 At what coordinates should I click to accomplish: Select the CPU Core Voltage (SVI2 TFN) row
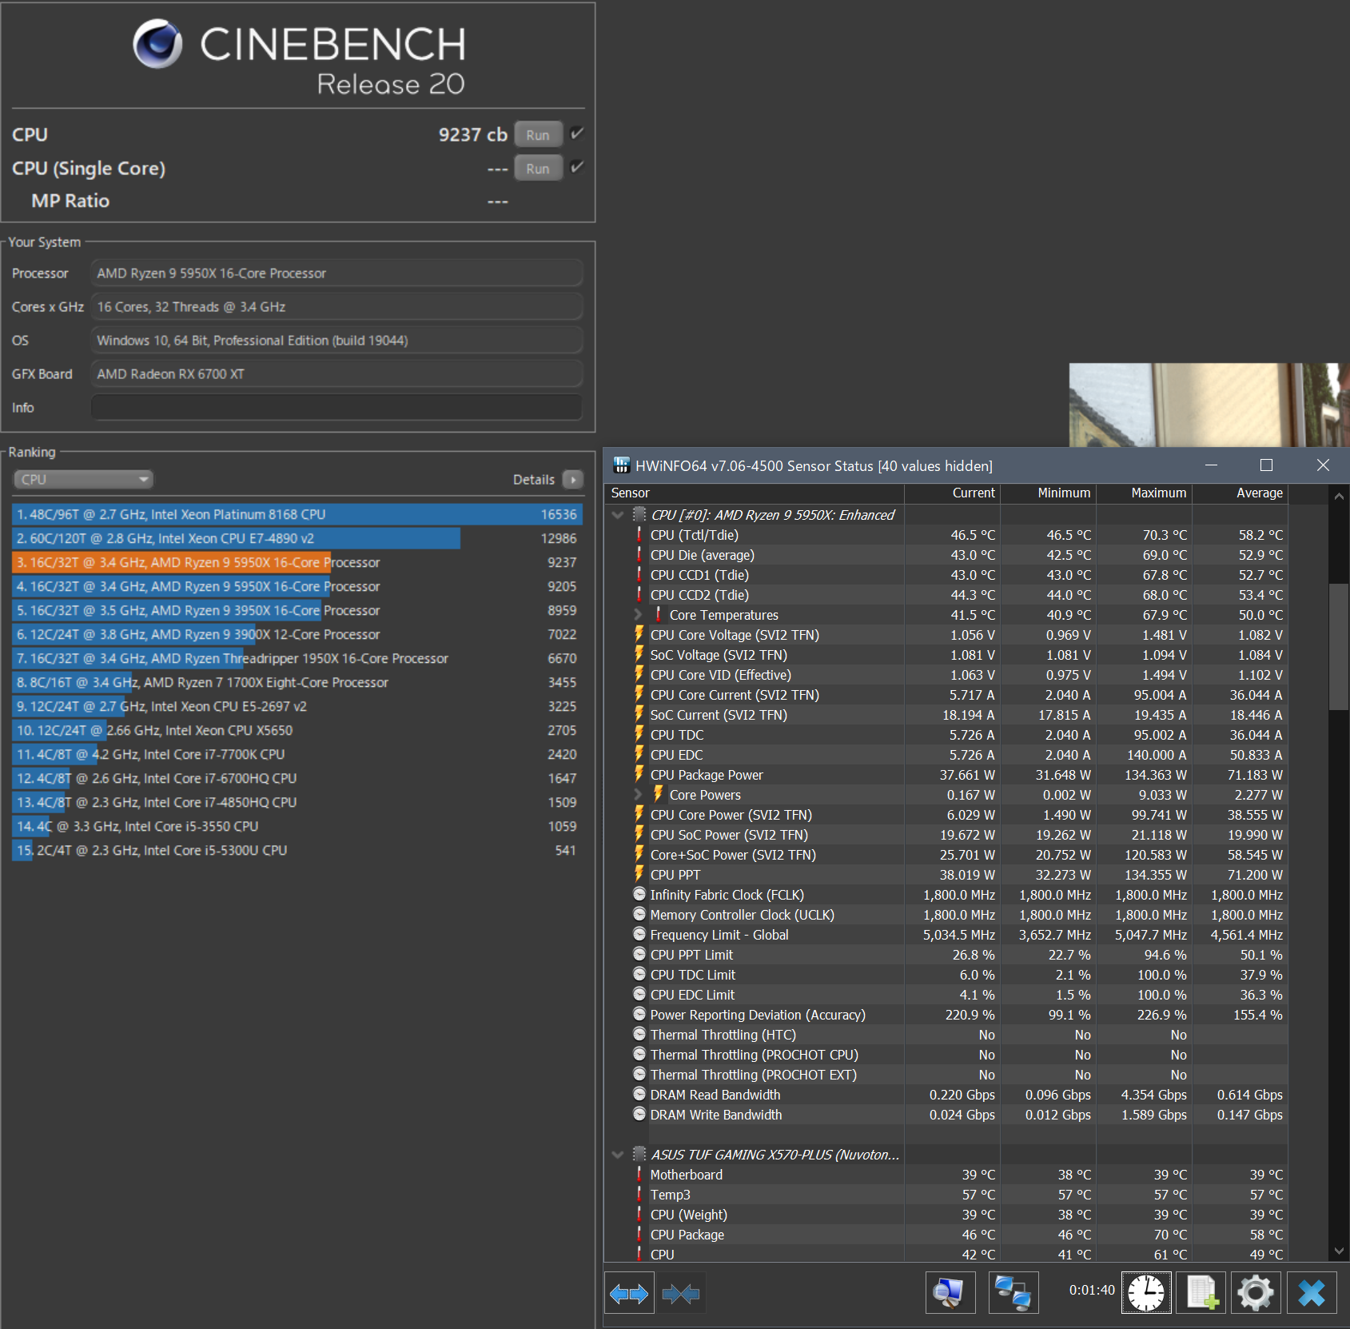(x=946, y=635)
